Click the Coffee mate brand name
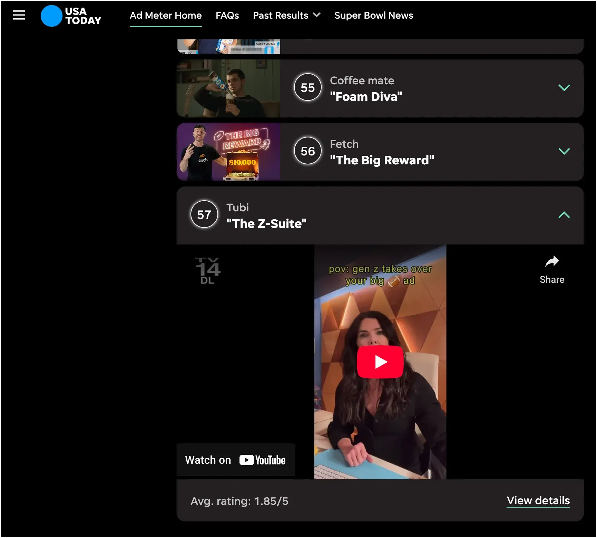Image resolution: width=597 pixels, height=538 pixels. [x=362, y=80]
